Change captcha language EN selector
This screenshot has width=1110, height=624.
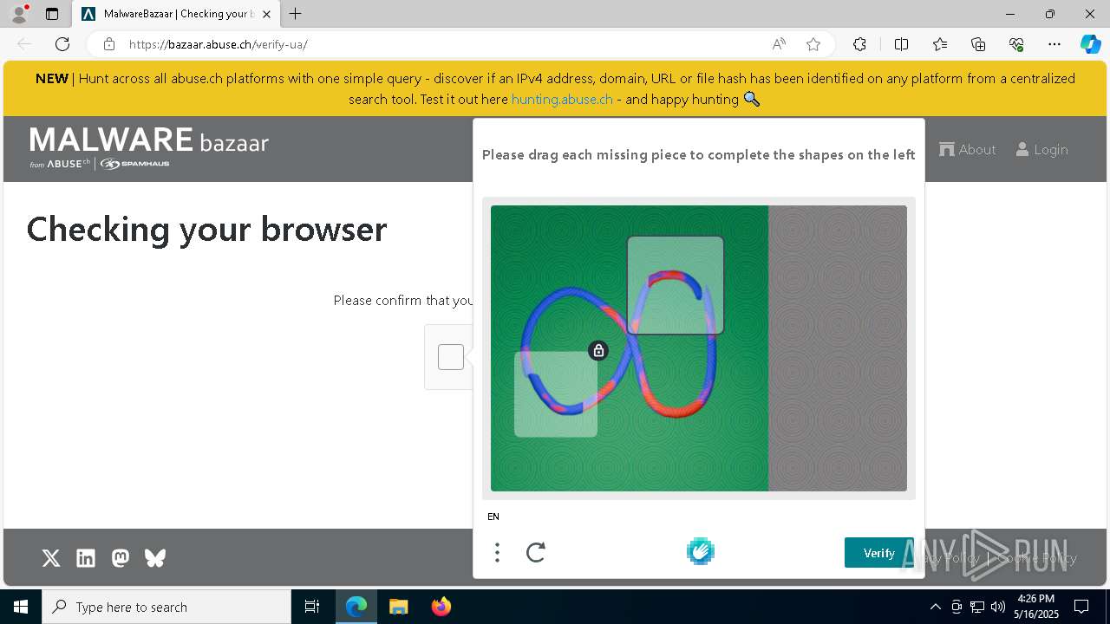tap(493, 517)
